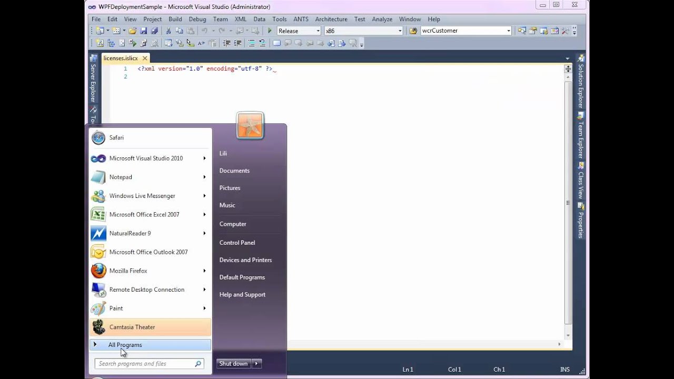Click the New Project toolbar icon
The image size is (674, 379).
(100, 31)
